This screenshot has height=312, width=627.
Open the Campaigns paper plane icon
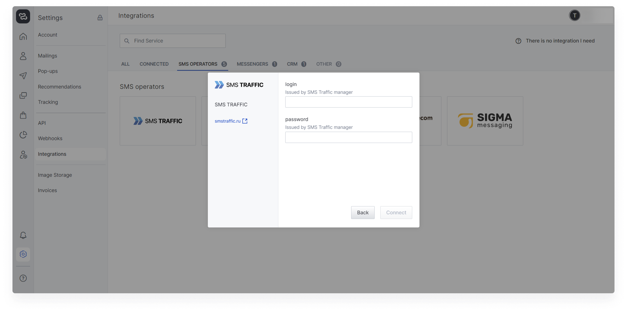tap(23, 76)
